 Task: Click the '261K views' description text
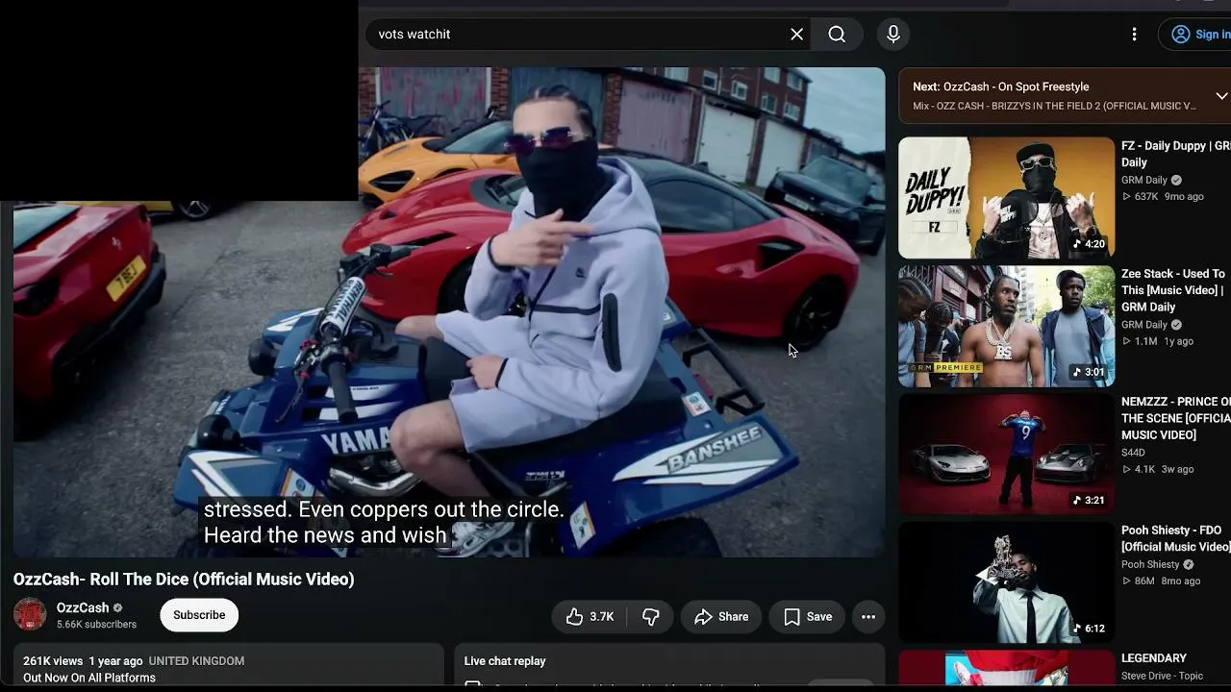pos(53,661)
